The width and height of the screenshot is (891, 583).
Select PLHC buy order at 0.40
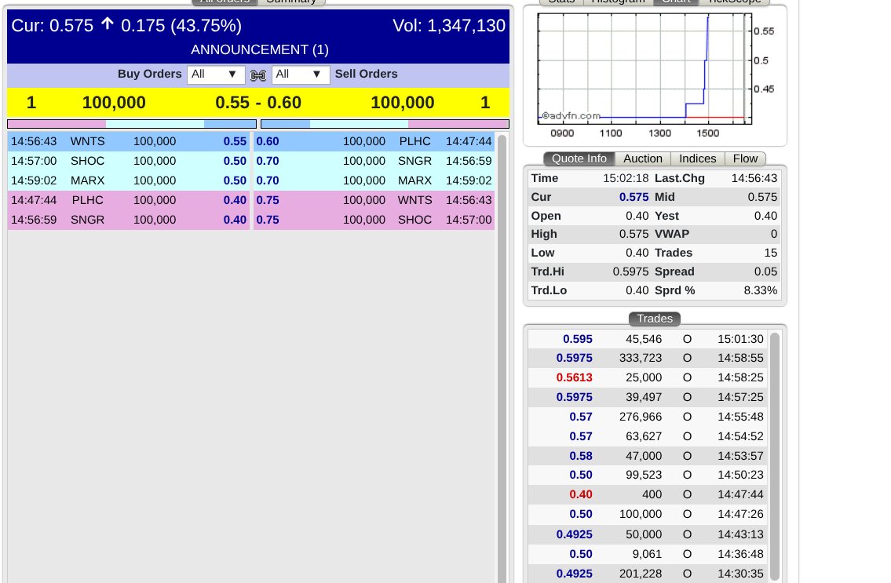(129, 200)
